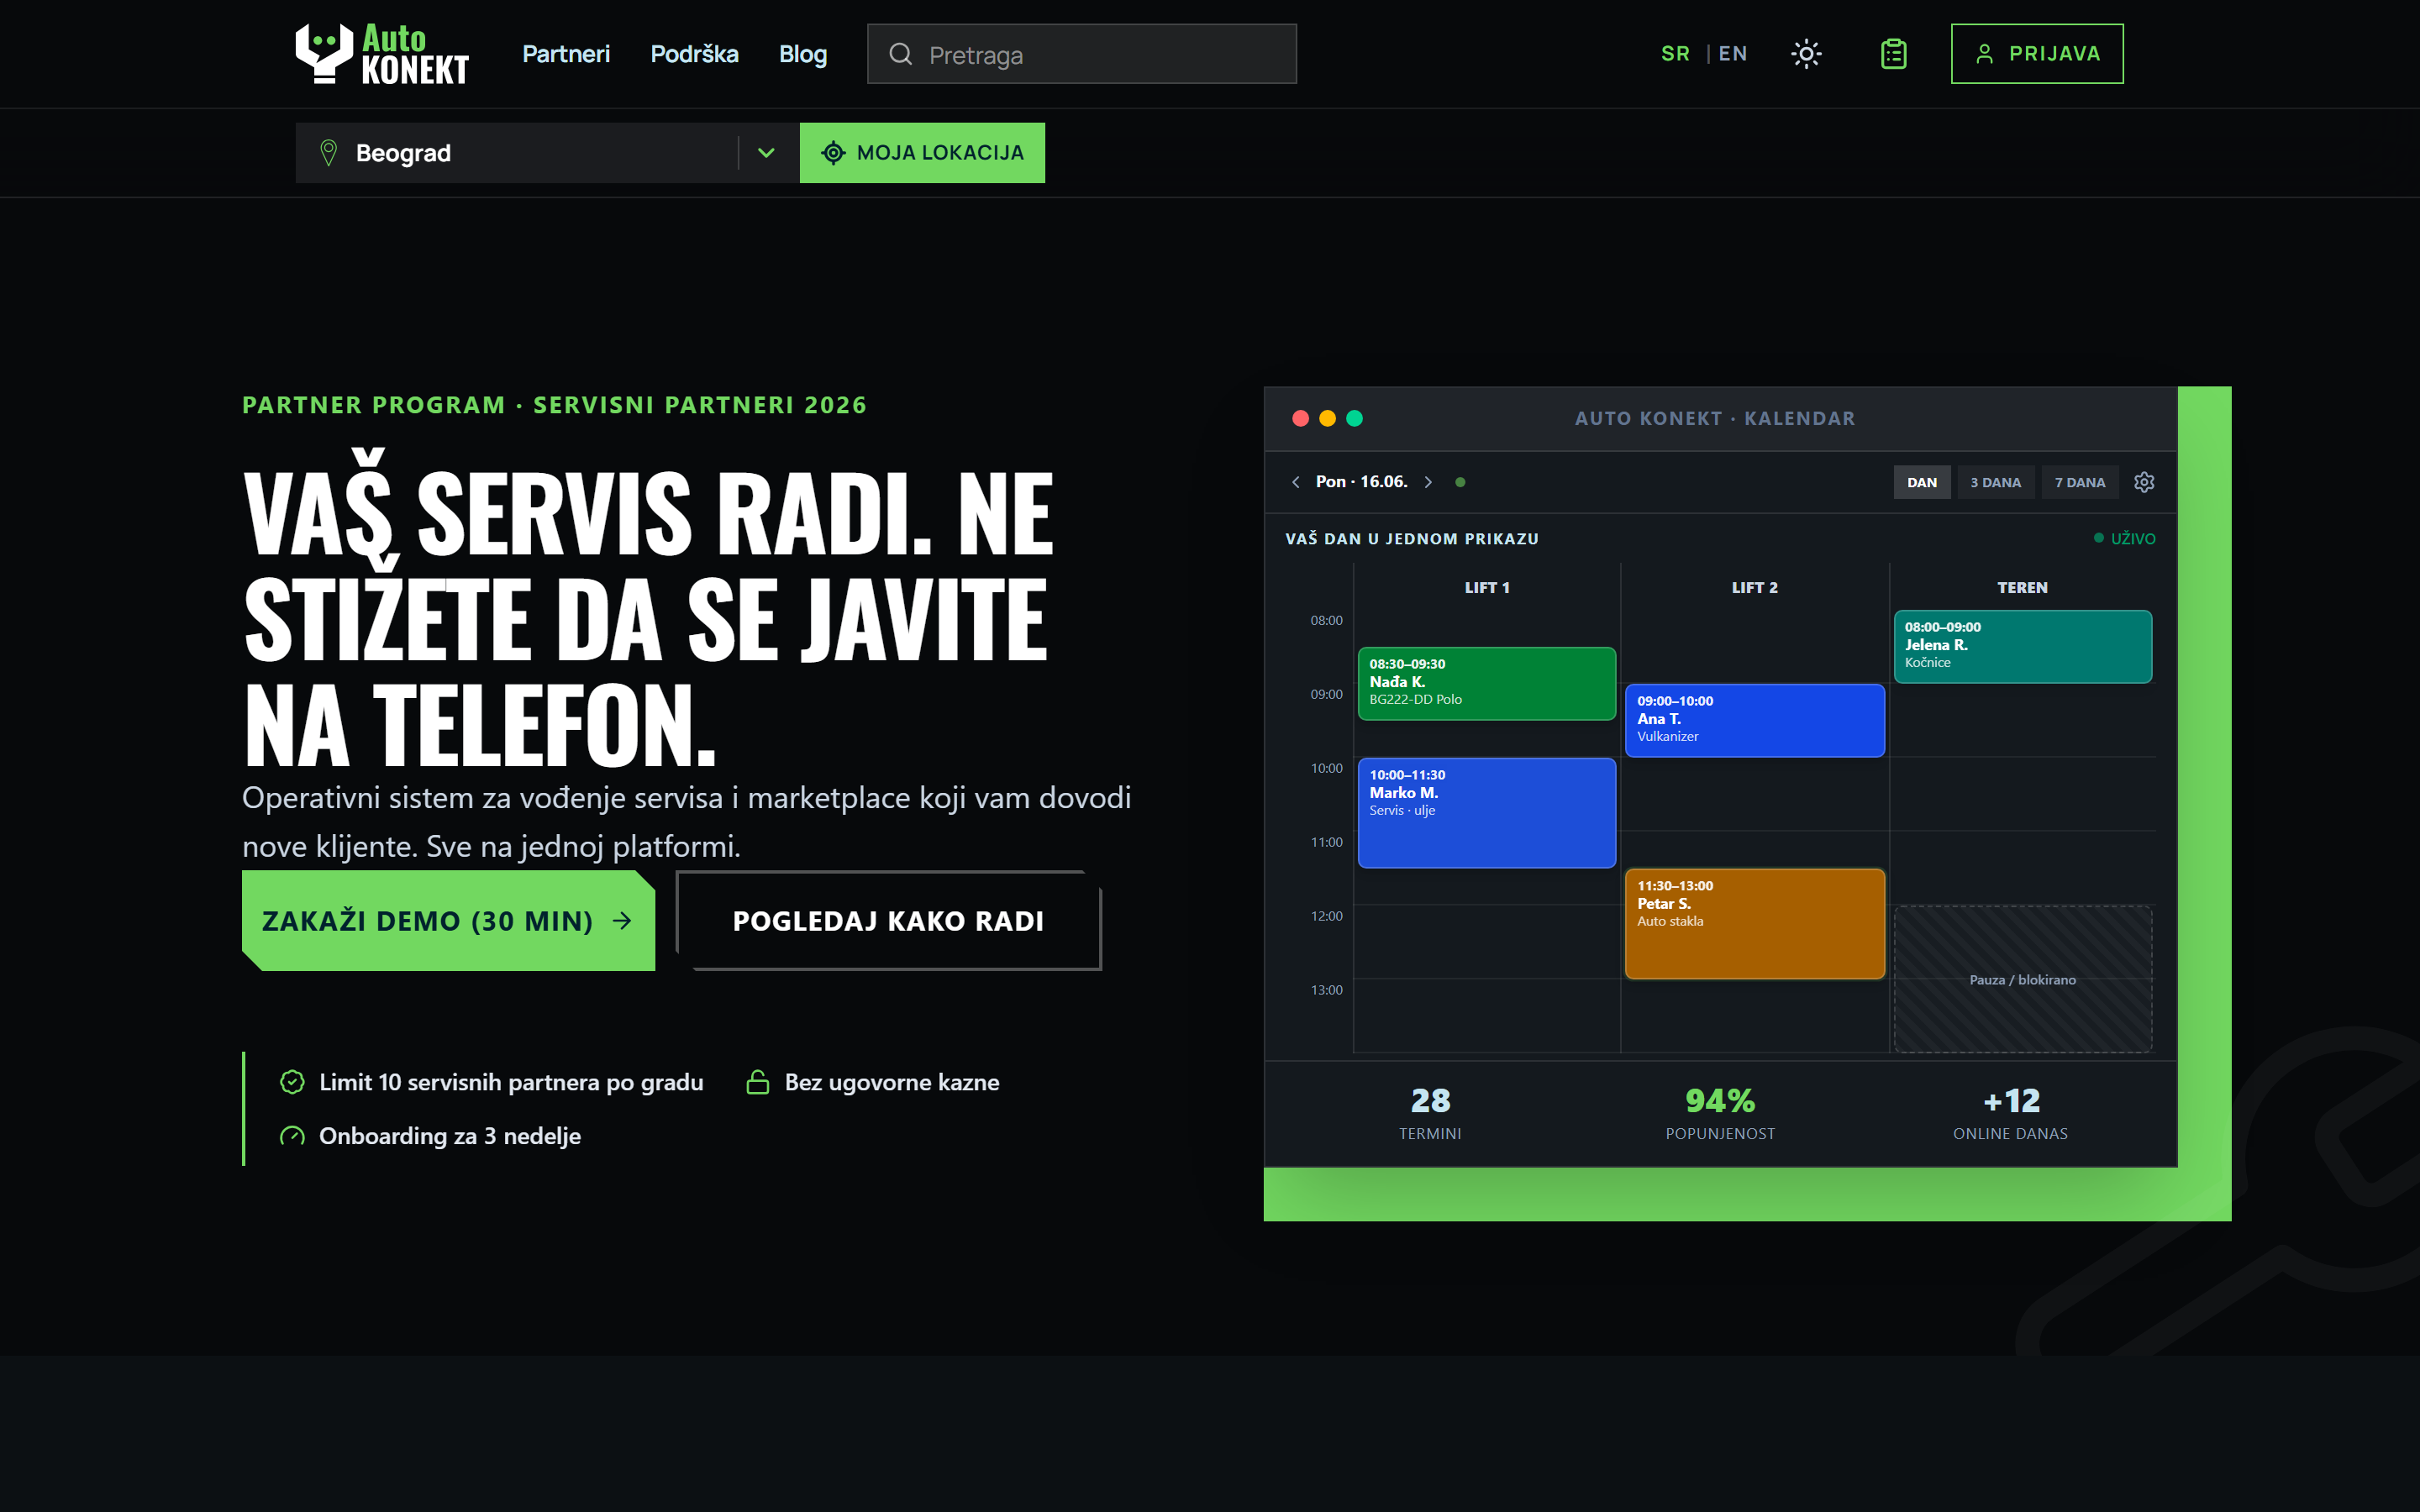Click the +12 ONLINE DANAS stat
Viewport: 2420px width, 1512px height.
point(2010,1113)
